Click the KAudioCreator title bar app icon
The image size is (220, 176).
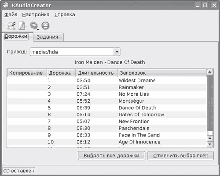(6, 5)
